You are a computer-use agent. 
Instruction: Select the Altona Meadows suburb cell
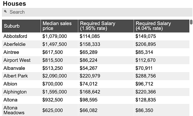tap(21, 110)
